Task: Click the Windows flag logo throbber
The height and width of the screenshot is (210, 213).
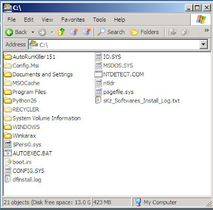Action: (x=201, y=20)
